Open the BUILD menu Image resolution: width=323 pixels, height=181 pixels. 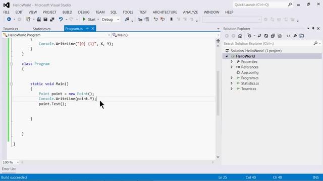pyautogui.click(x=67, y=12)
